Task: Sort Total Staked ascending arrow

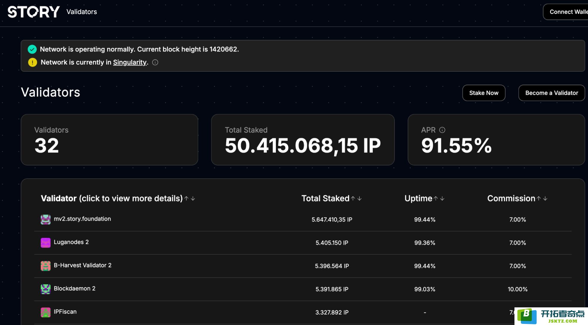Action: click(x=353, y=199)
